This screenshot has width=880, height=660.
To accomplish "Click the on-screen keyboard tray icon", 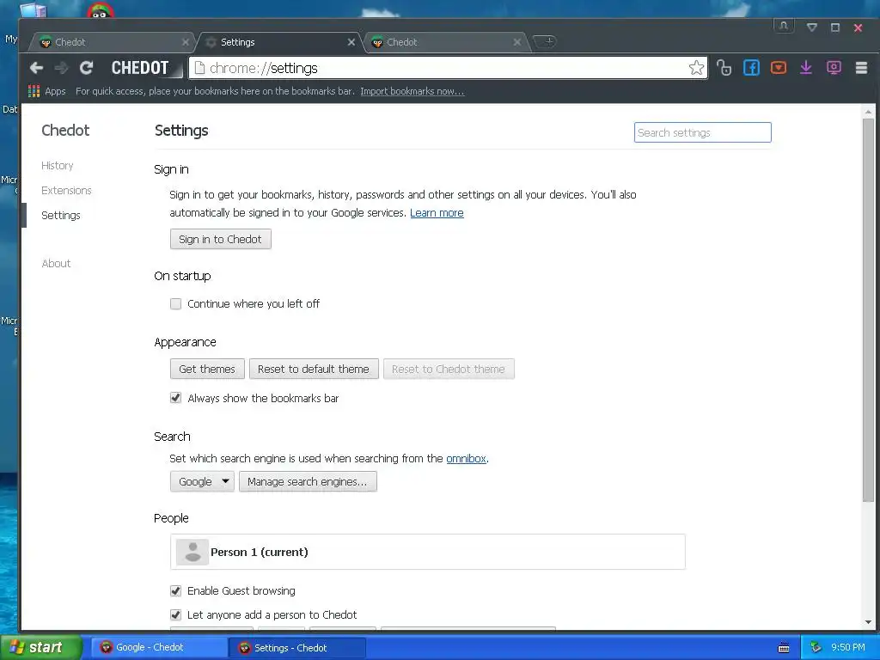I will point(784,648).
